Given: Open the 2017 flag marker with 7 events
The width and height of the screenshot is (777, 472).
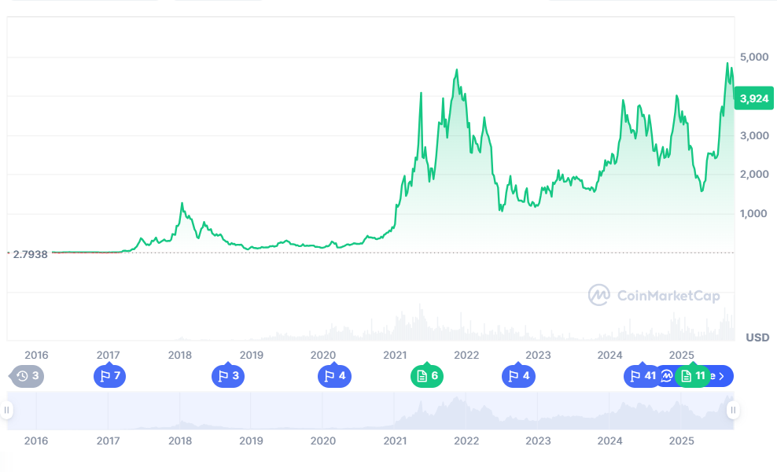Looking at the screenshot, I should pos(109,376).
